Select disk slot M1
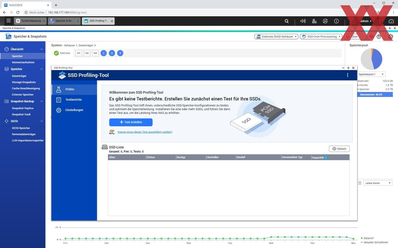Image resolution: width=398 pixels, height=248 pixels. [79, 53]
